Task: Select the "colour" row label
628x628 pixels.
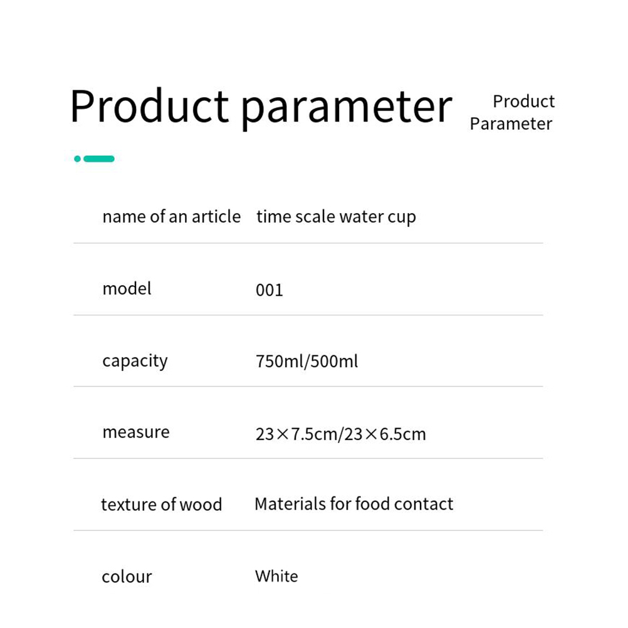Action: pyautogui.click(x=127, y=577)
